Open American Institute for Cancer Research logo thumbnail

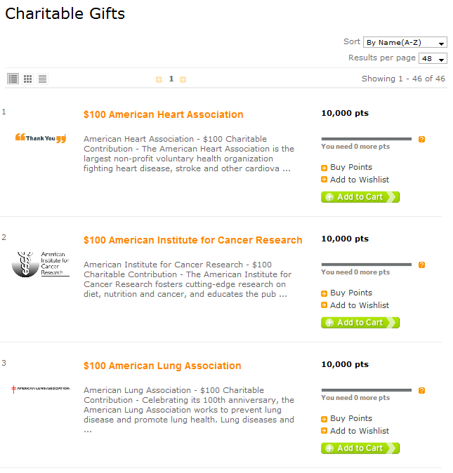click(x=41, y=264)
